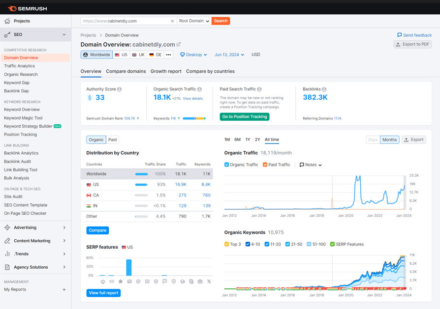Click the info icon beside Backlinks
The image size is (440, 309).
click(324, 89)
